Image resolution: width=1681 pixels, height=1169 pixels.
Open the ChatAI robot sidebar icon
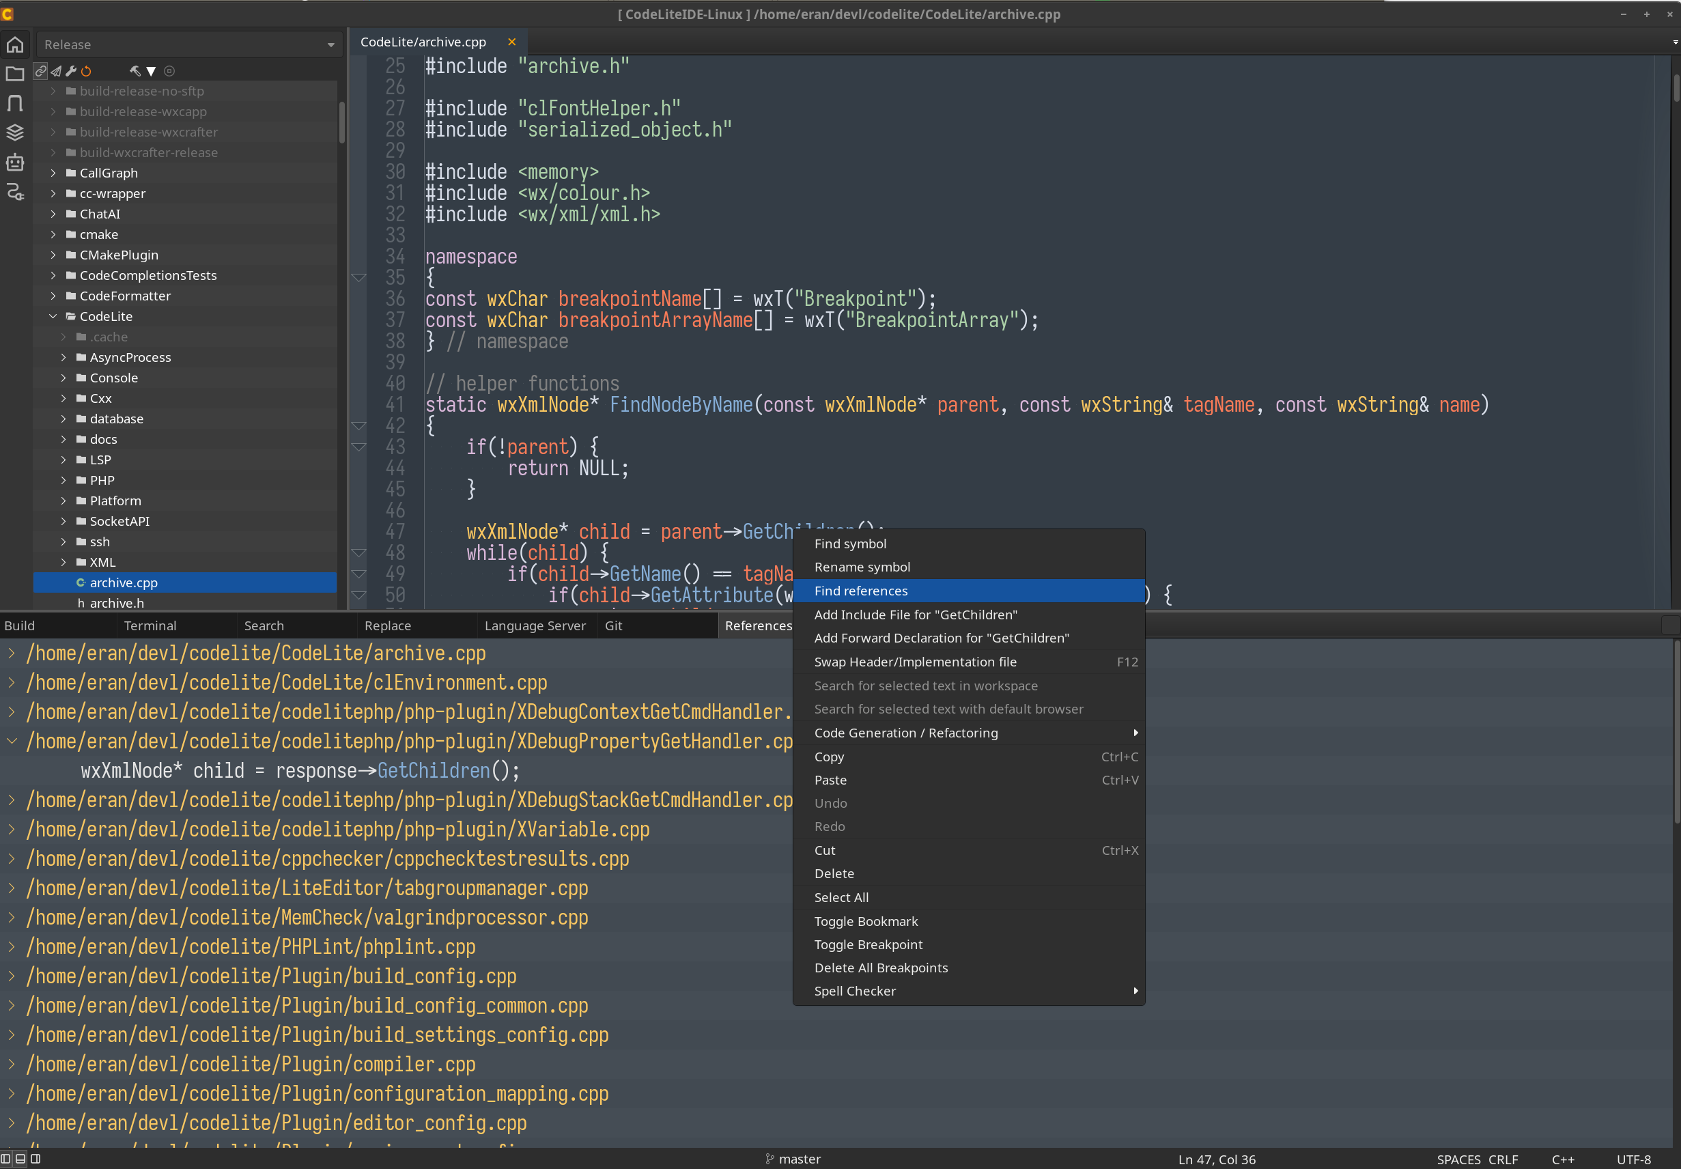pos(14,162)
